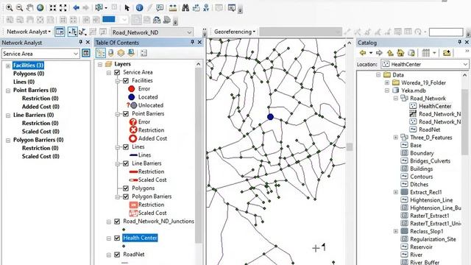
Task: Toggle Line Barriers sublayer checkbox
Action: [x=126, y=163]
